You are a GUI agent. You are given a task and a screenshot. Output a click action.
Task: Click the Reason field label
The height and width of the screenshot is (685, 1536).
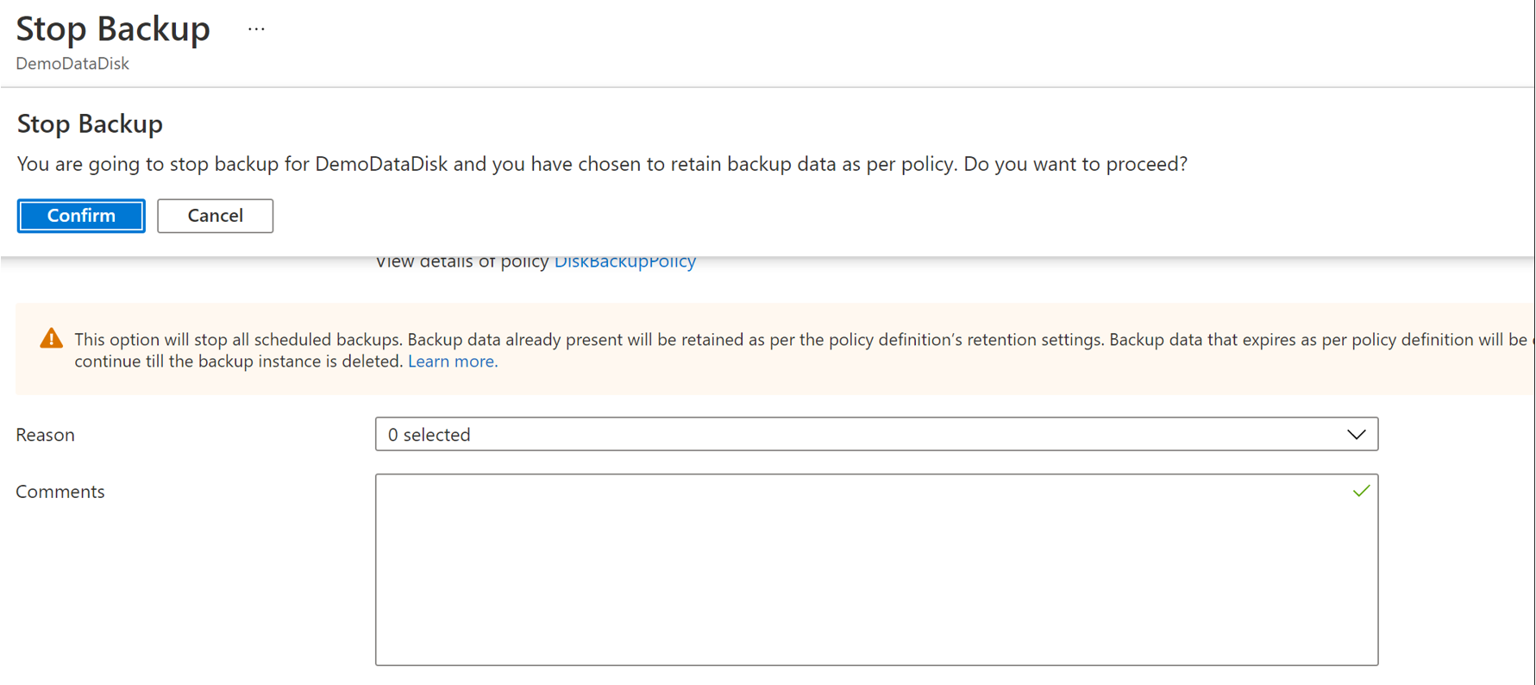click(46, 435)
